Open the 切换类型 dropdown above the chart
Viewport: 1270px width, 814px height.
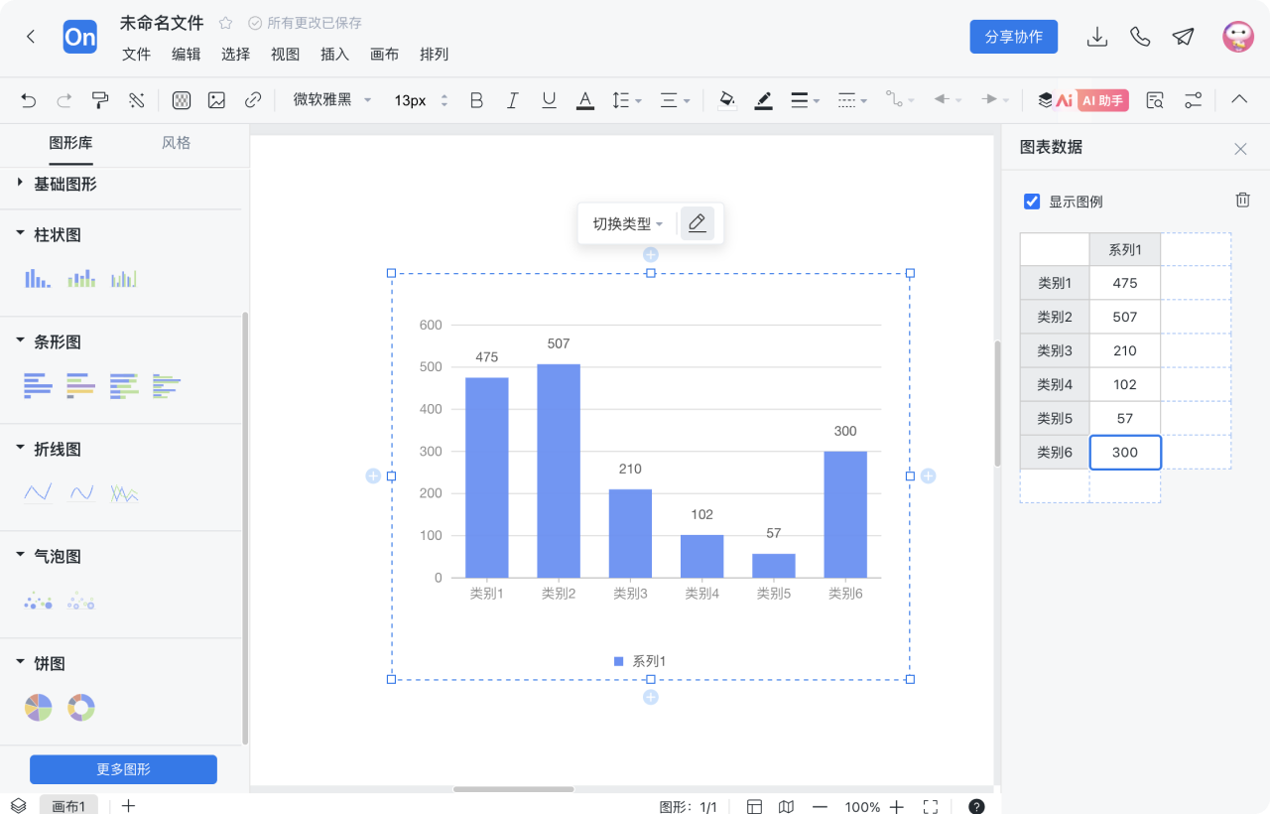pos(626,223)
